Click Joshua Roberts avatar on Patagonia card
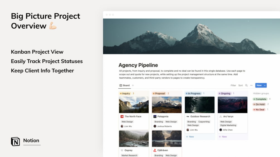This screenshot has width=280, height=157. click(155, 126)
